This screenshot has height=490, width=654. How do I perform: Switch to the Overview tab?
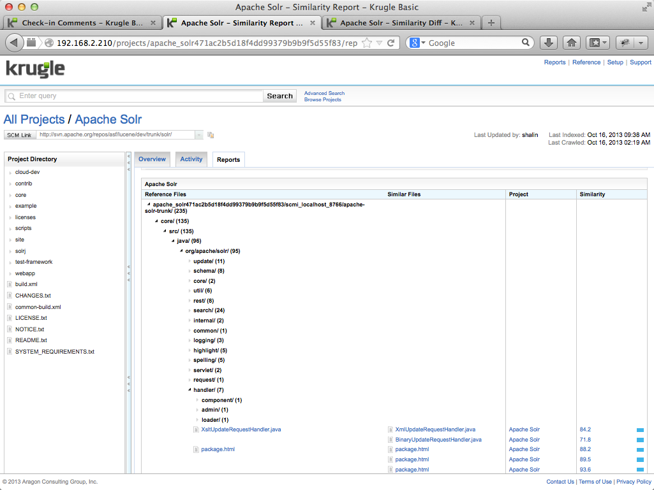[x=152, y=159]
